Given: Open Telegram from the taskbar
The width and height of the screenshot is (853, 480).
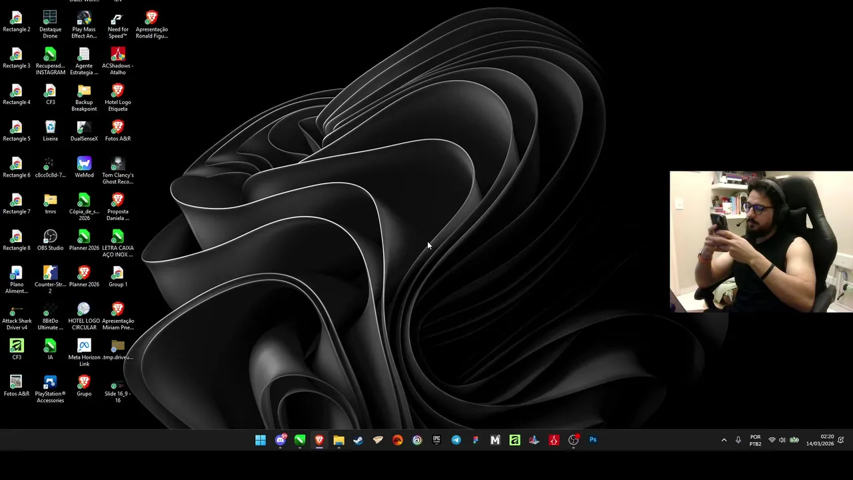Looking at the screenshot, I should click(456, 440).
